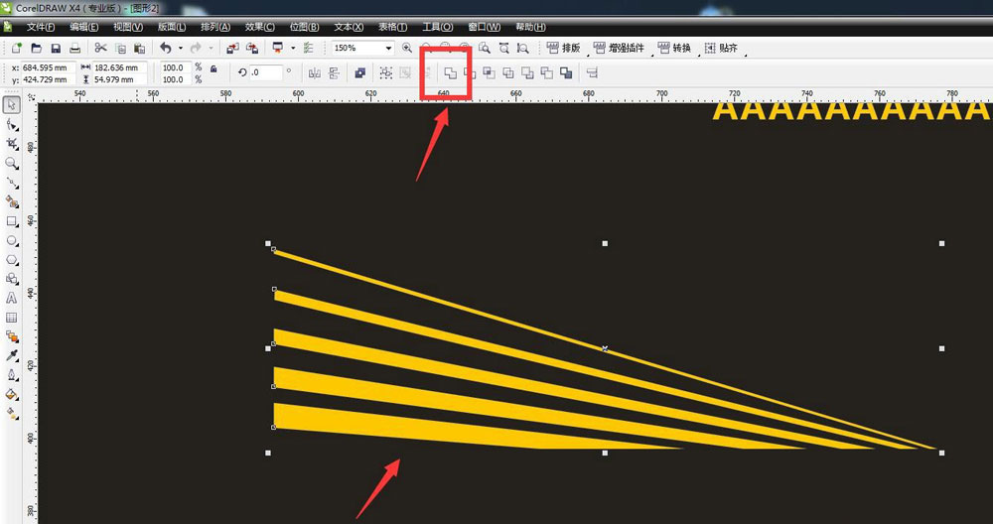Click the Cut scissors icon
This screenshot has height=524, width=993.
(100, 48)
